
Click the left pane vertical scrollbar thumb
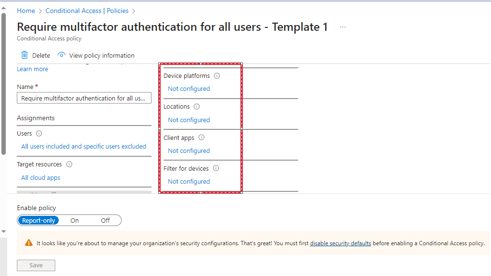4,82
